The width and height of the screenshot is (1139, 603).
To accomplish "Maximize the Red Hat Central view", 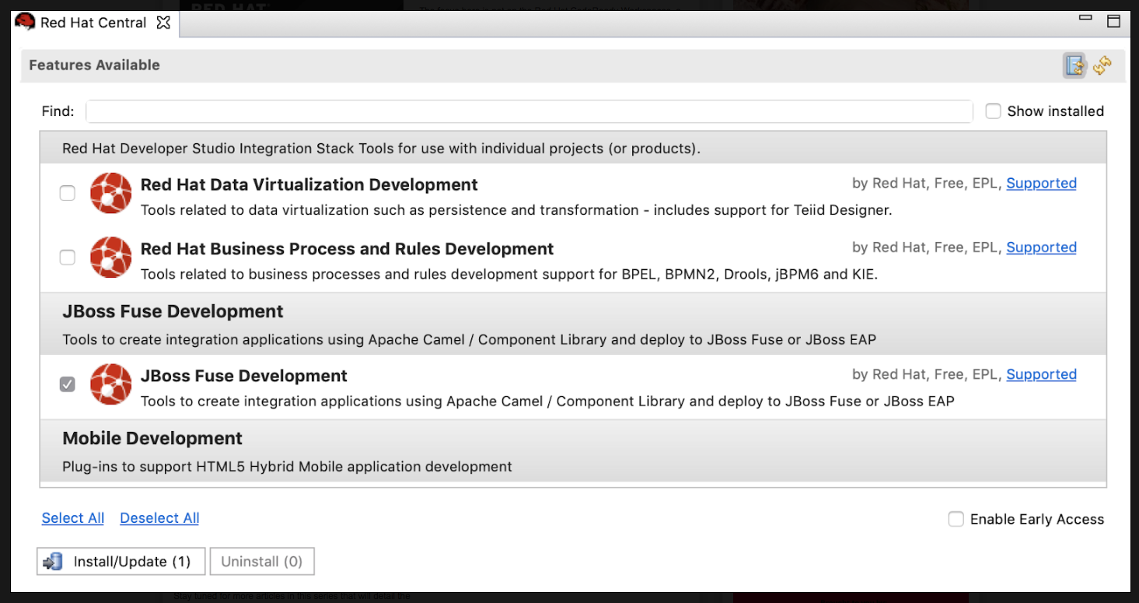I will 1113,21.
